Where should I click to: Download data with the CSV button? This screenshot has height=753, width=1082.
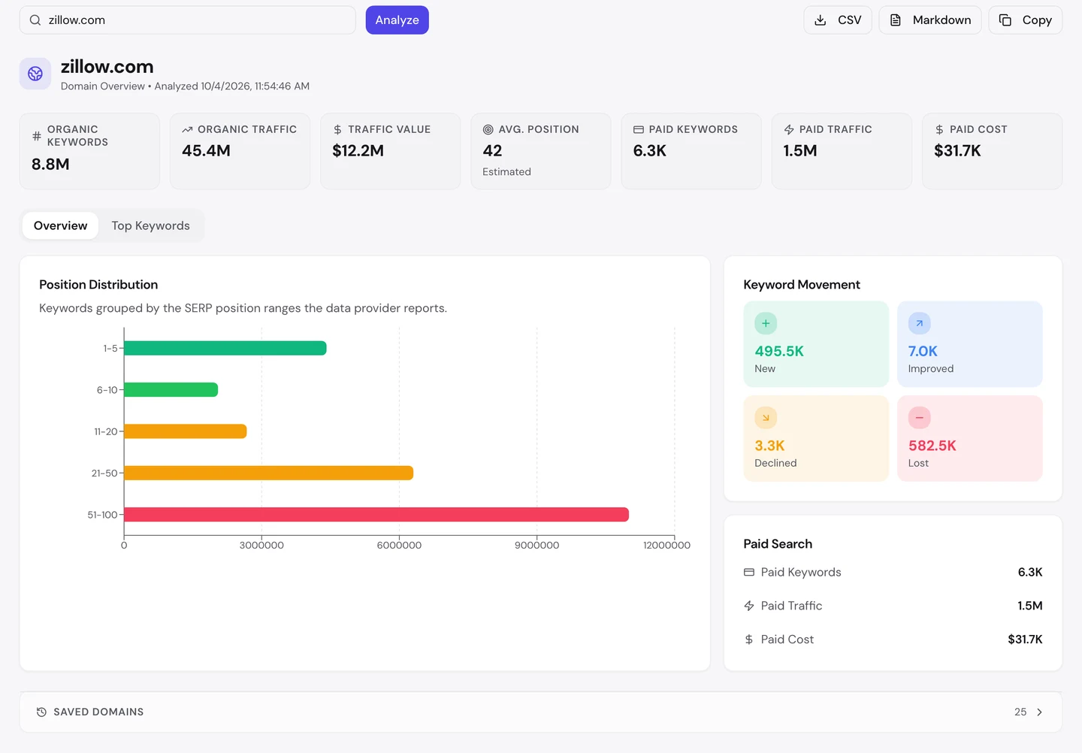[x=838, y=20]
